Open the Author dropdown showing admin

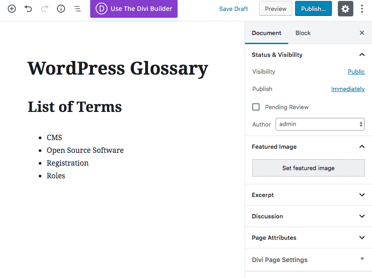320,124
